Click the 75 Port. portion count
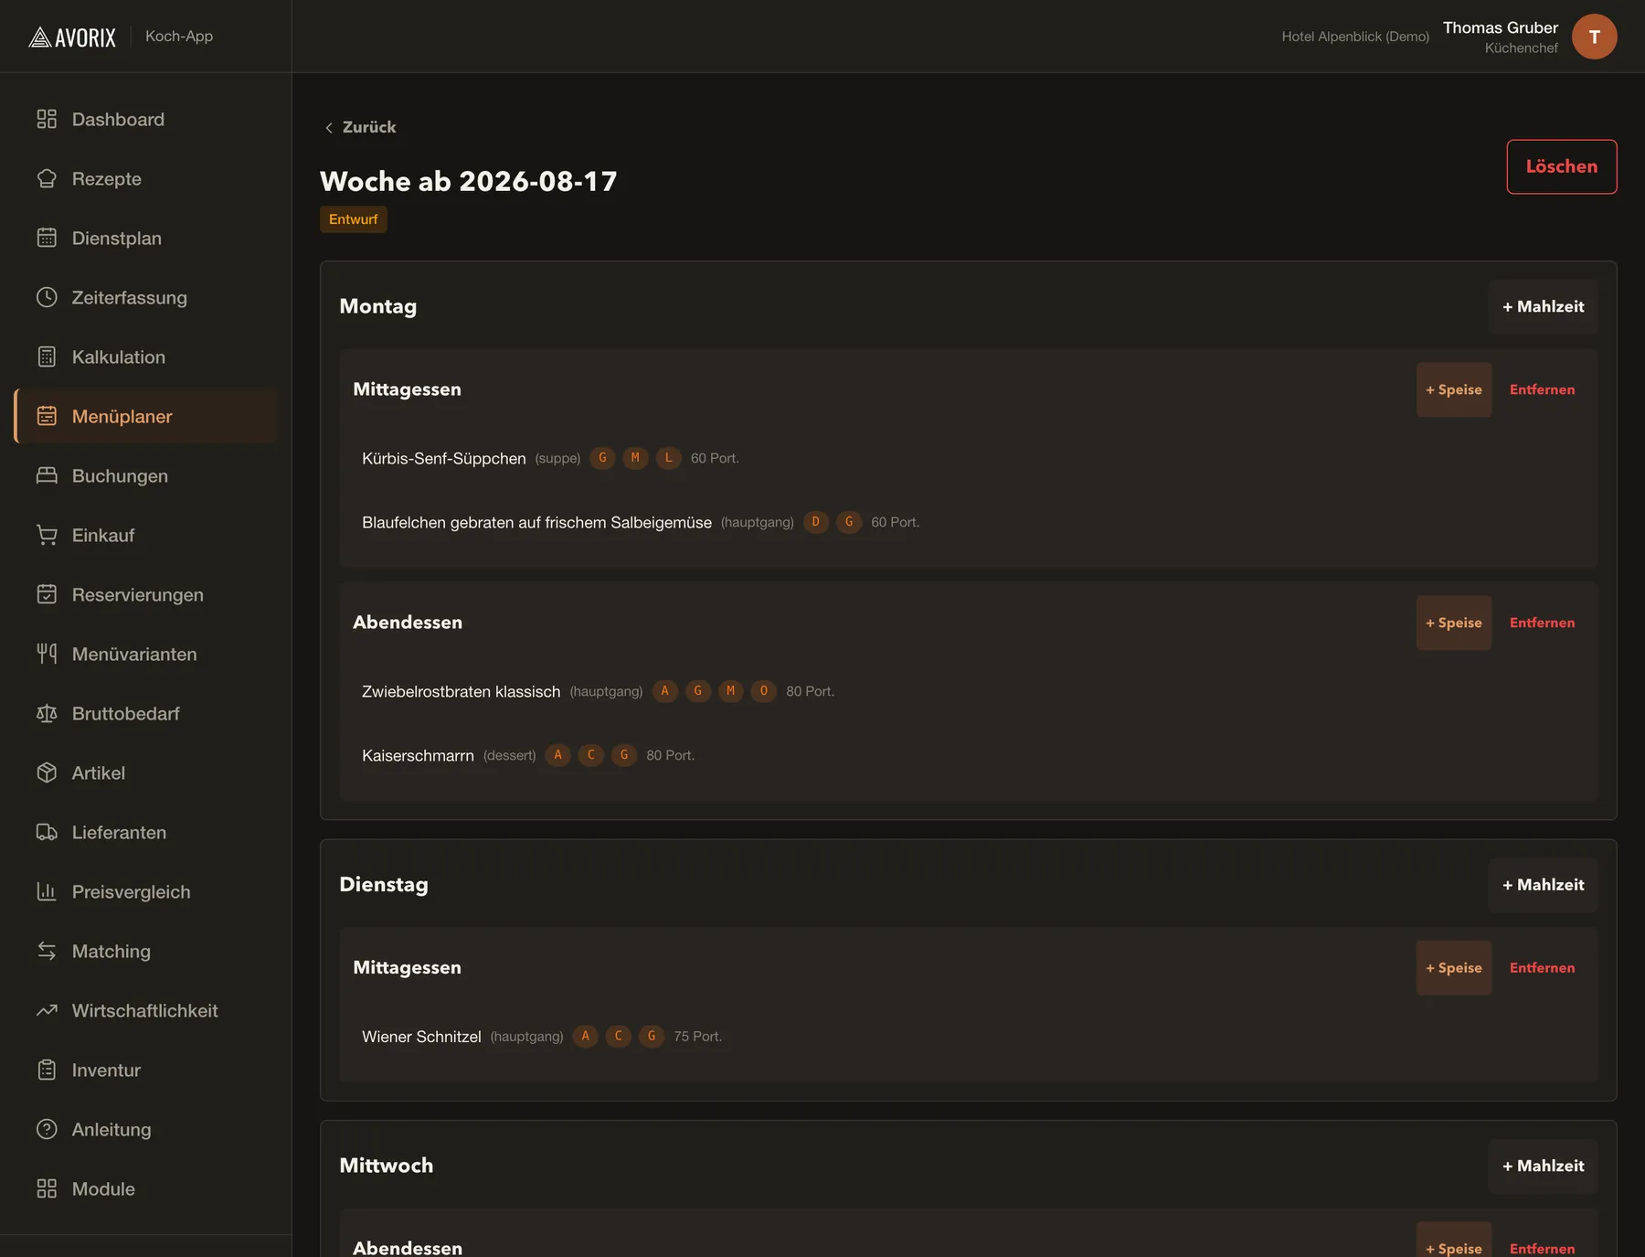 tap(697, 1037)
